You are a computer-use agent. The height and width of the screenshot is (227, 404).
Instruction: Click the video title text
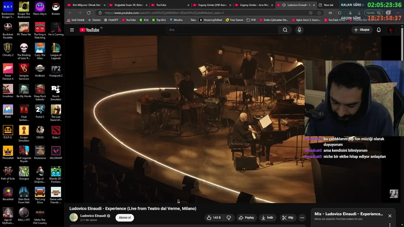[133, 208]
